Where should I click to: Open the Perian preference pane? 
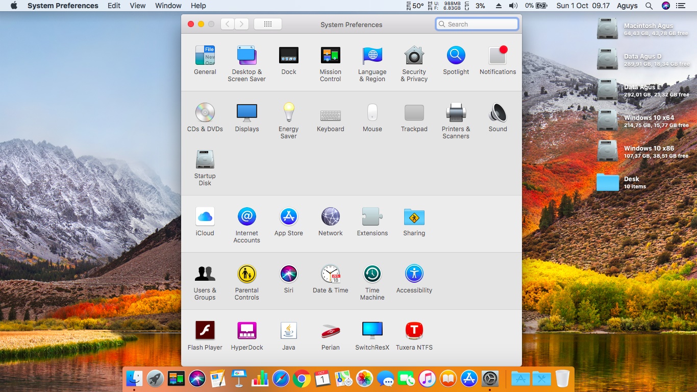pos(331,336)
